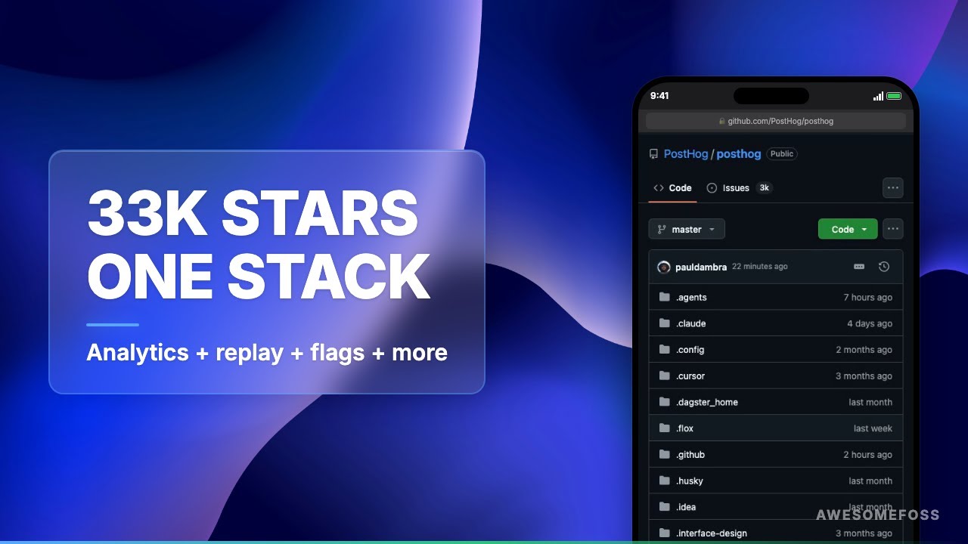Open the .agents folder
The height and width of the screenshot is (544, 968).
[x=691, y=298]
